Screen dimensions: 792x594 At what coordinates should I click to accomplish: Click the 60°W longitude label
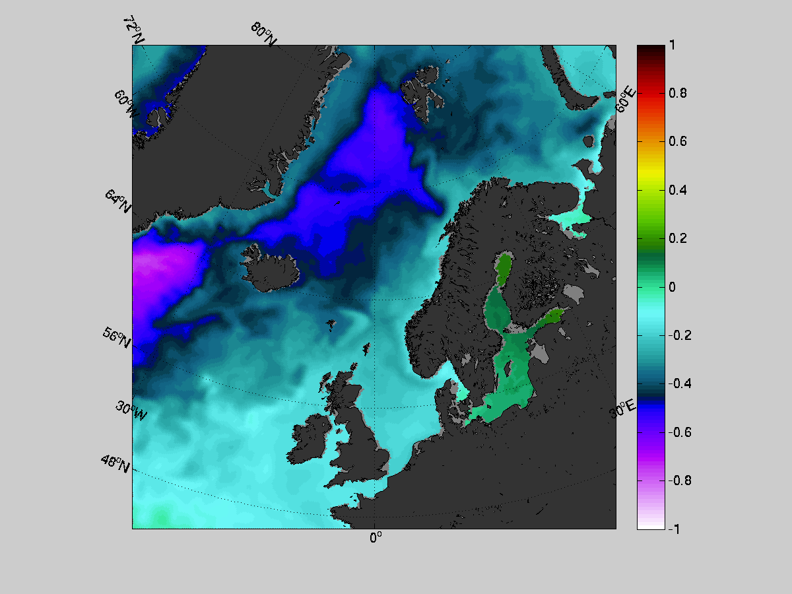(x=127, y=104)
